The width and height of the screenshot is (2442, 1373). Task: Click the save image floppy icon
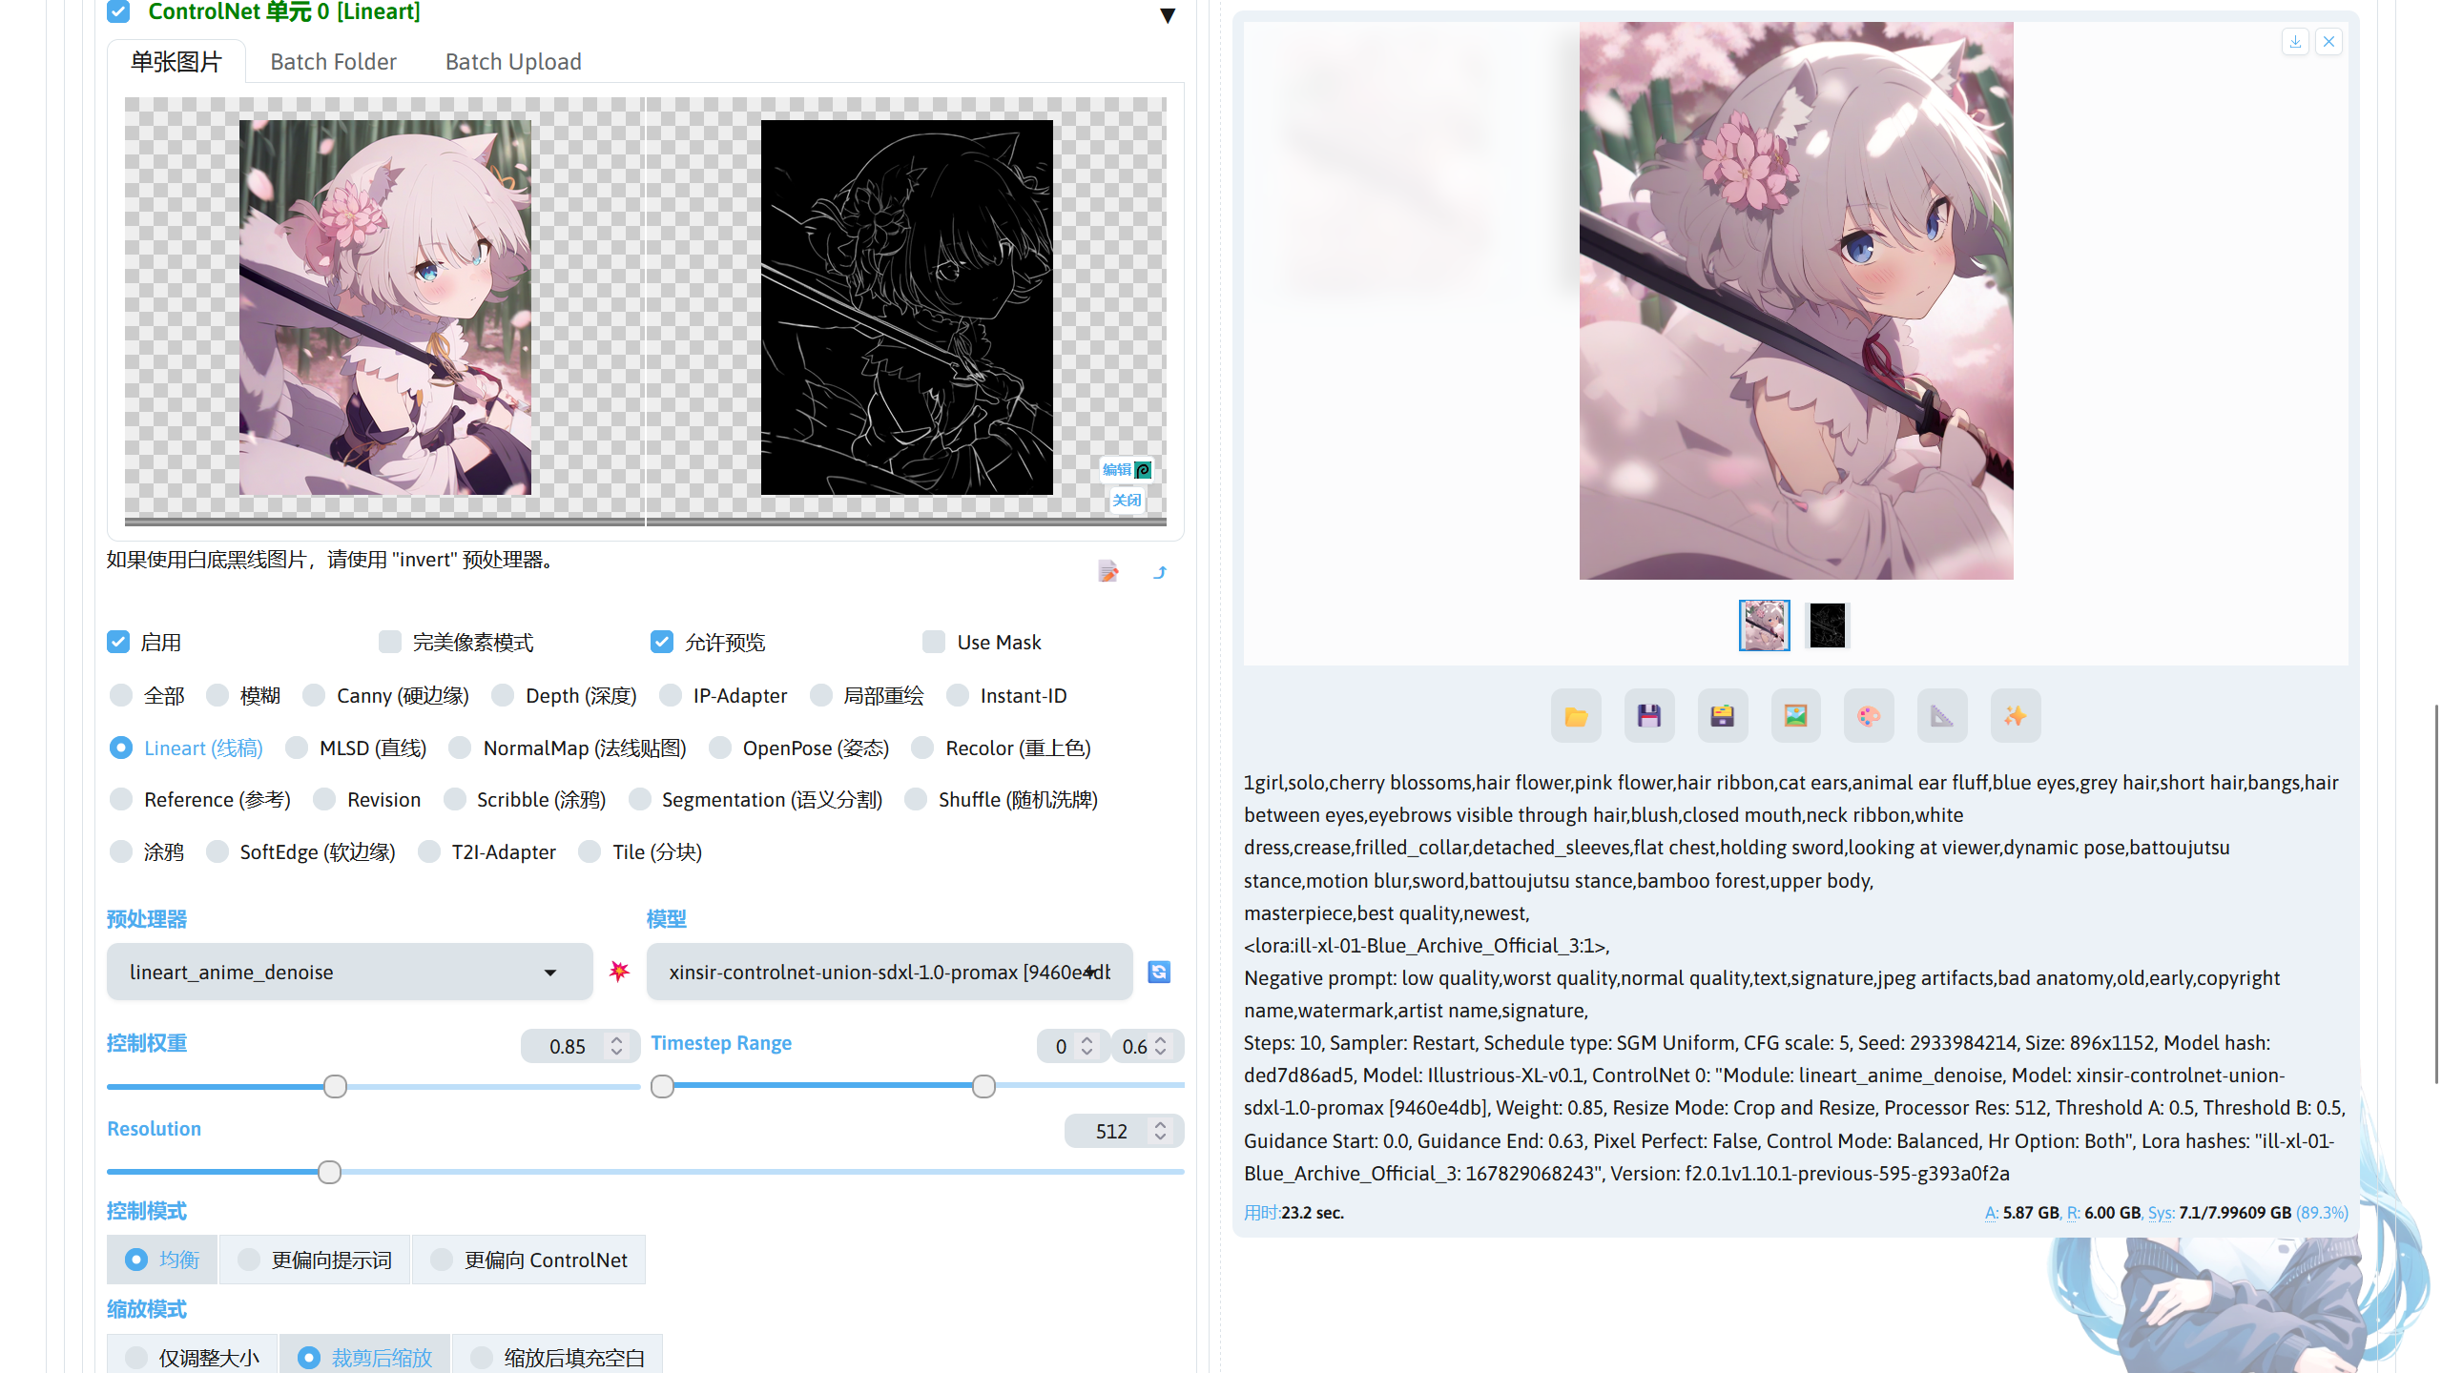pos(1649,716)
